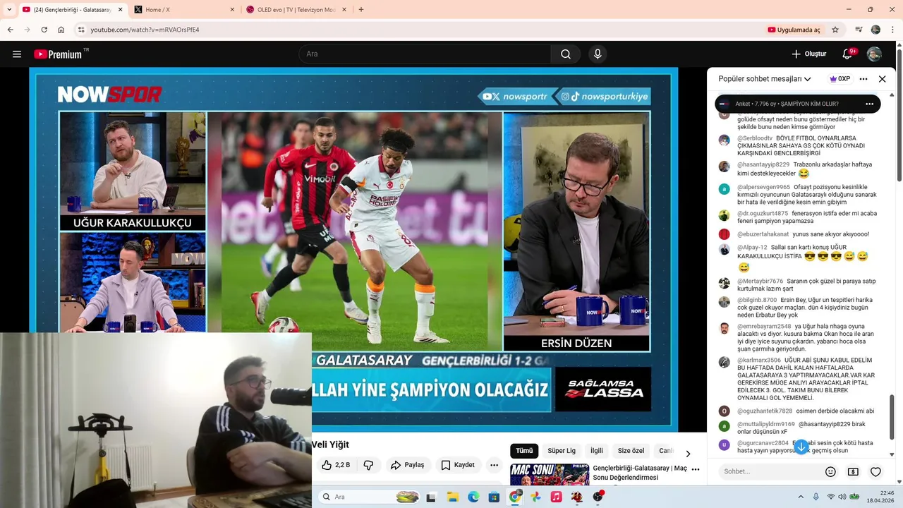Close the Gençlerbirliği YouTube tab
Viewport: 903px width, 508px height.
[x=120, y=10]
